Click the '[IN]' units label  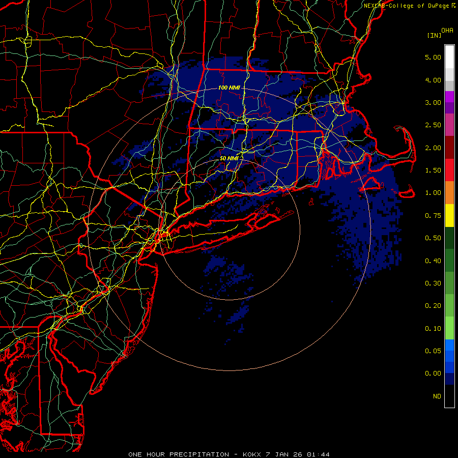click(x=434, y=35)
